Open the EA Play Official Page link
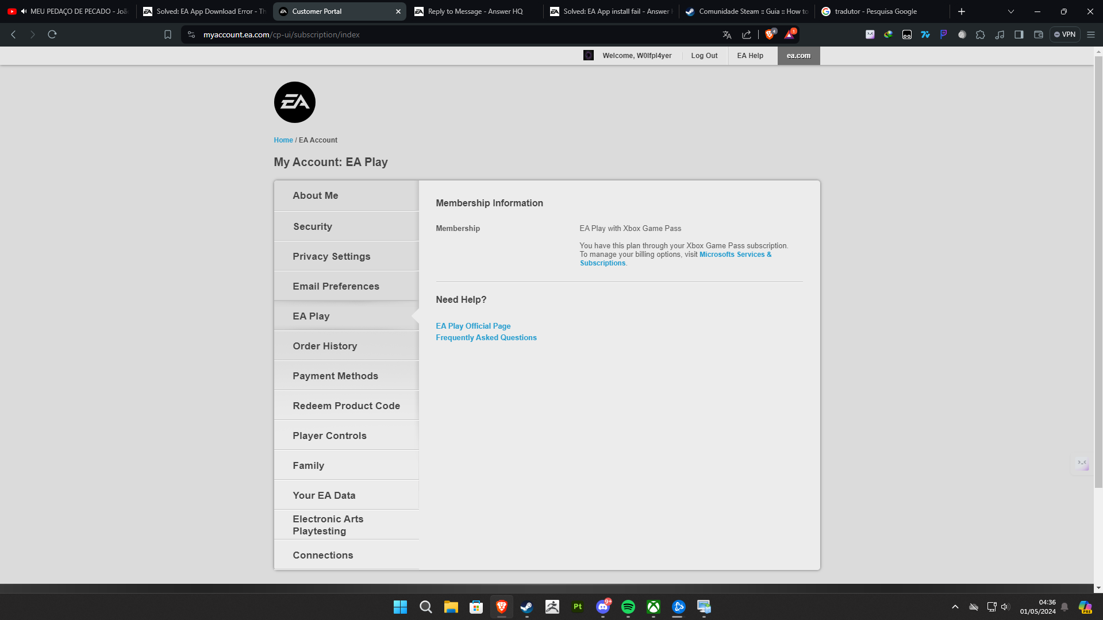This screenshot has width=1103, height=620. tap(473, 326)
